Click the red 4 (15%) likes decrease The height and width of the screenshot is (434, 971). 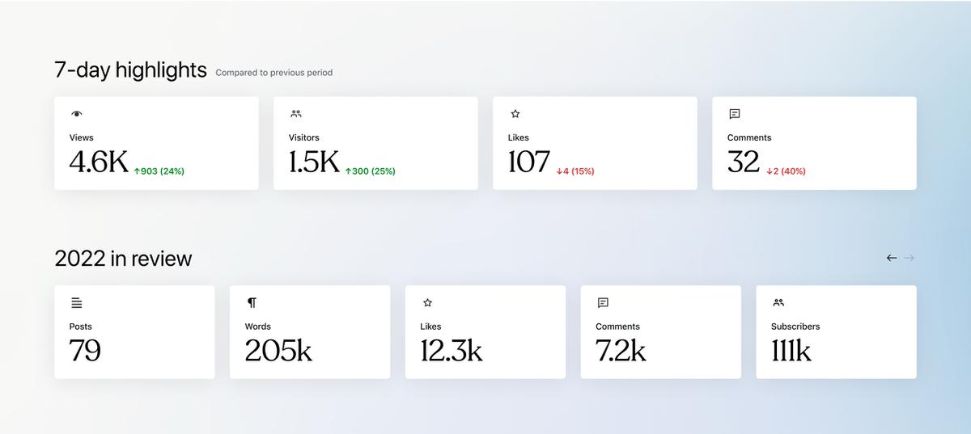point(575,171)
